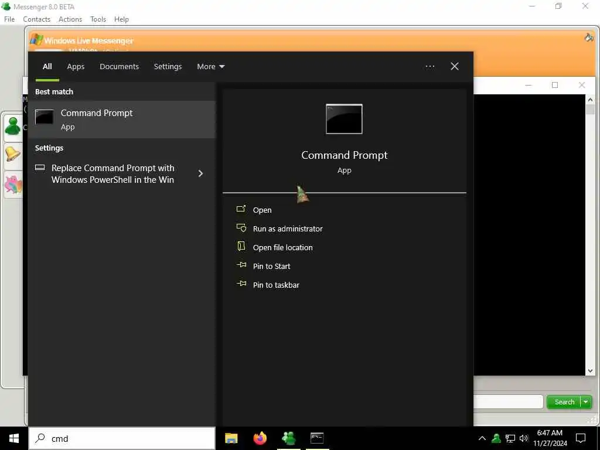
Task: Expand the PowerShell setting result chevron
Action: (200, 173)
